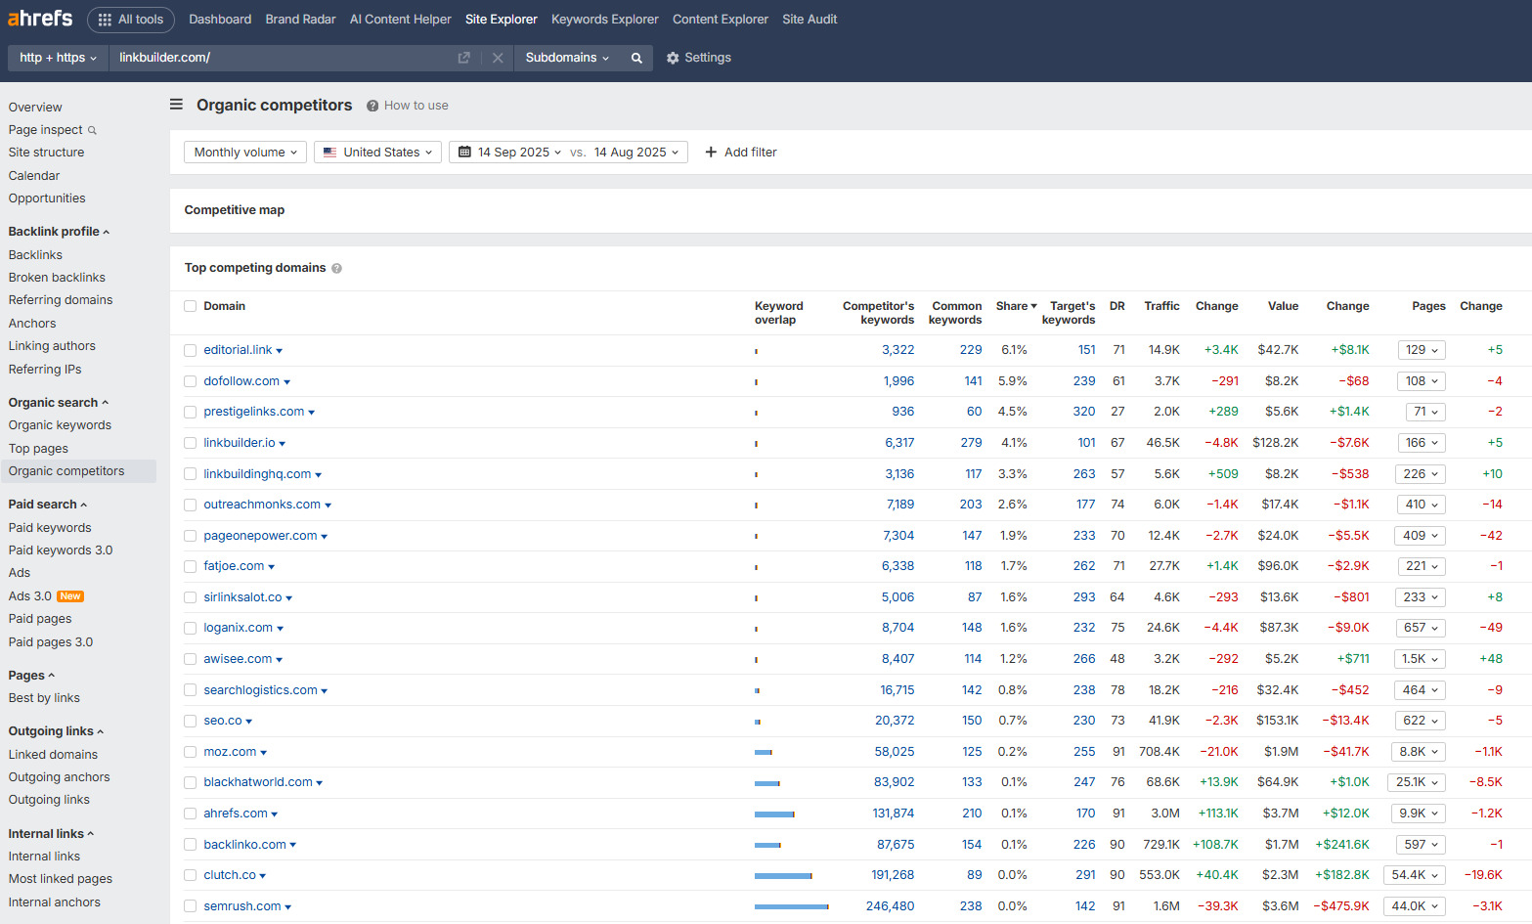Go to Organic keywords in the sidebar

[60, 425]
